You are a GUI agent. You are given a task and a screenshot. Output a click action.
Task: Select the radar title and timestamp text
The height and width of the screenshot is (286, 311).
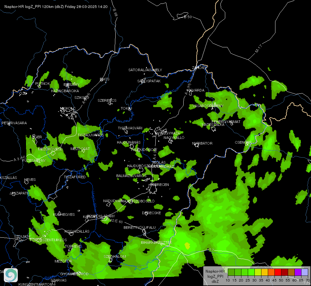56,7
